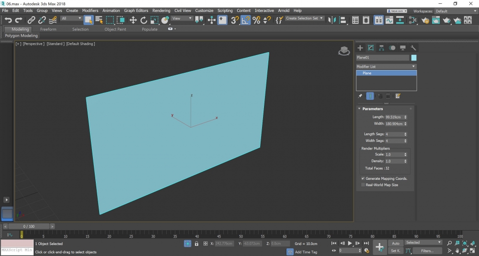This screenshot has width=479, height=256.
Task: Open the Curve Editor icon
Action: (x=389, y=20)
